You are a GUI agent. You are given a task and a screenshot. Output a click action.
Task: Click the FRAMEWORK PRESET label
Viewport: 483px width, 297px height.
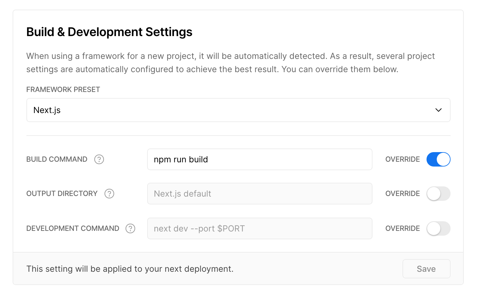[x=63, y=89]
